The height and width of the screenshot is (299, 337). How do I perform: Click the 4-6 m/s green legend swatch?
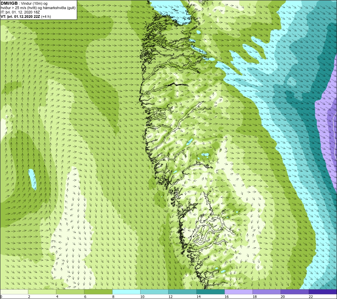point(70,292)
